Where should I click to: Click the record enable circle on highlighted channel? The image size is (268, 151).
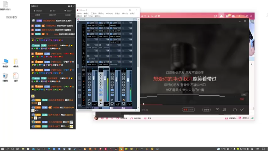point(101,103)
